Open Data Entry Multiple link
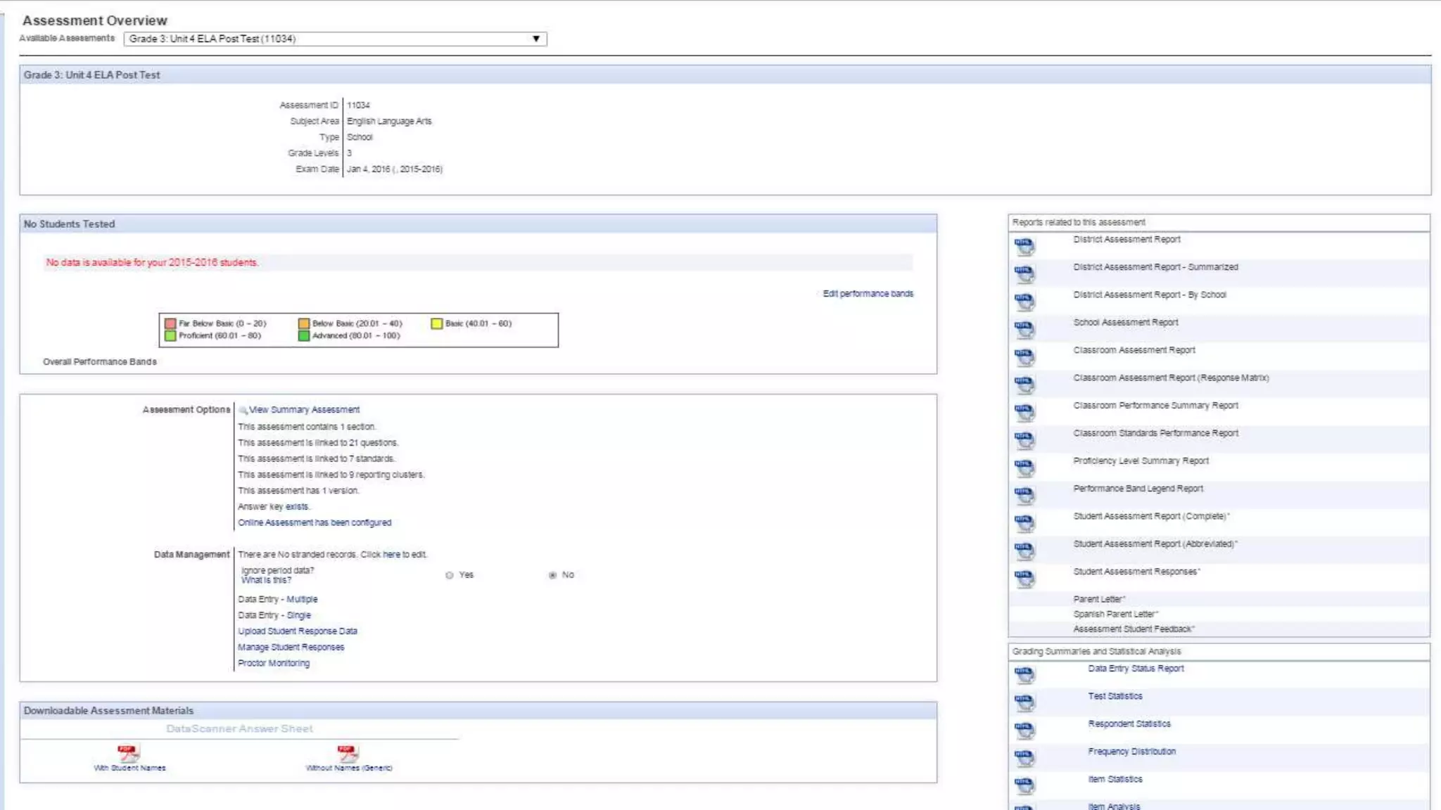Image resolution: width=1441 pixels, height=810 pixels. (x=302, y=599)
